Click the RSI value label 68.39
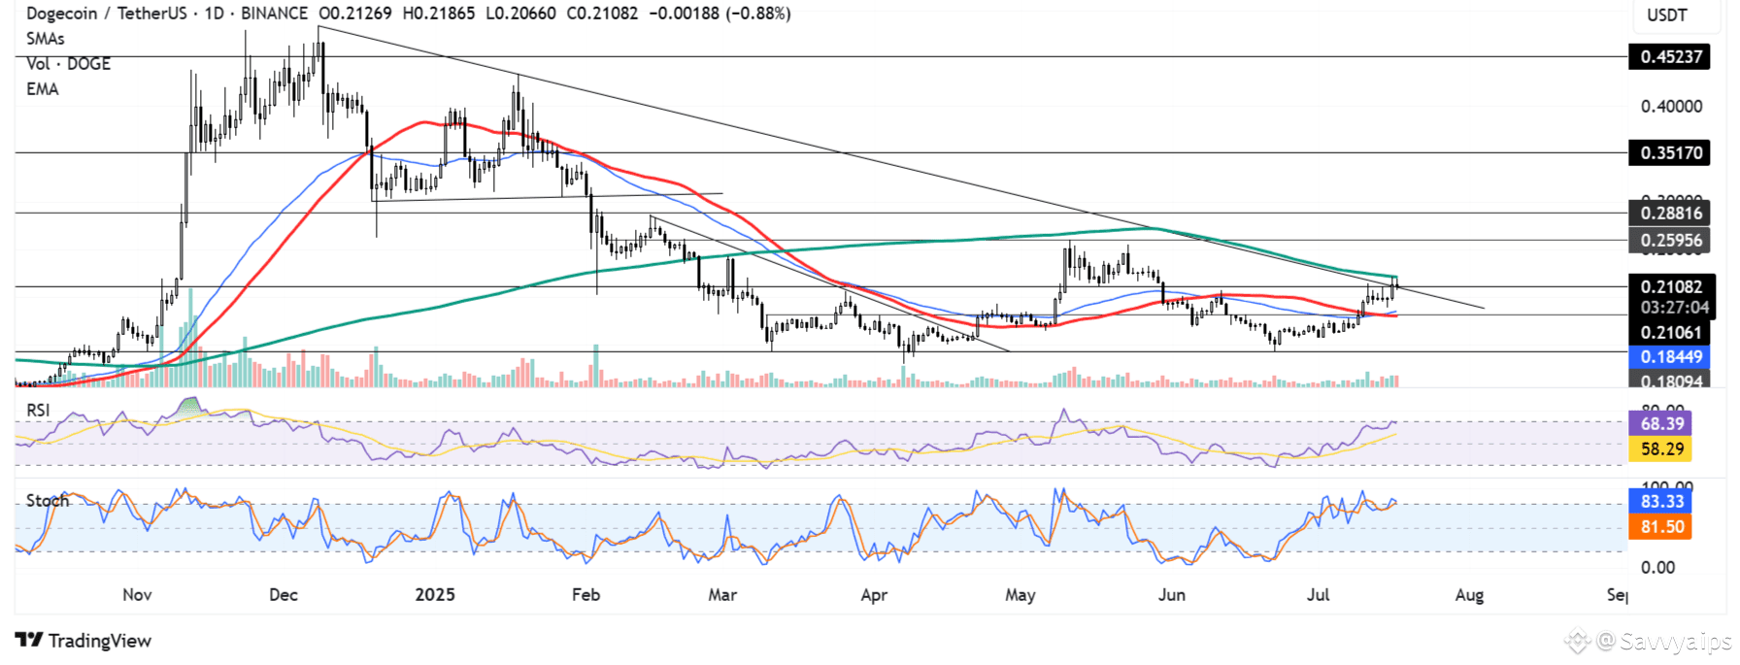The height and width of the screenshot is (665, 1740). [1661, 424]
